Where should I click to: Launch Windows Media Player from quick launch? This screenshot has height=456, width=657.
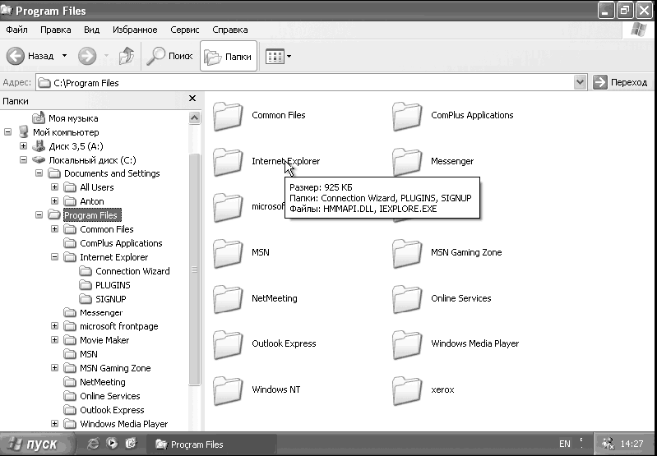click(x=112, y=444)
